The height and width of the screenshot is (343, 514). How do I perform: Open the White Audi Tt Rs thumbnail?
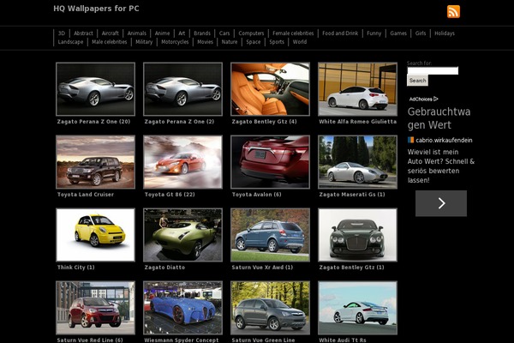pos(357,308)
